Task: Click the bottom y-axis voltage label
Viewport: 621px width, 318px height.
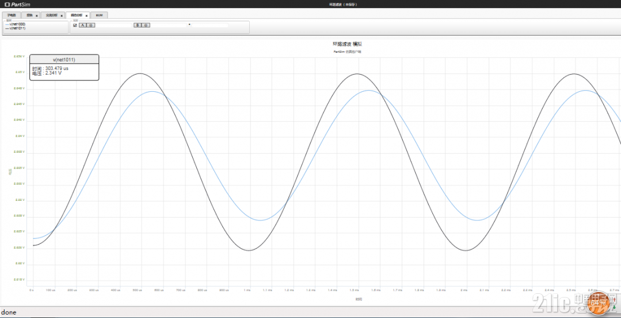Action: [x=19, y=279]
